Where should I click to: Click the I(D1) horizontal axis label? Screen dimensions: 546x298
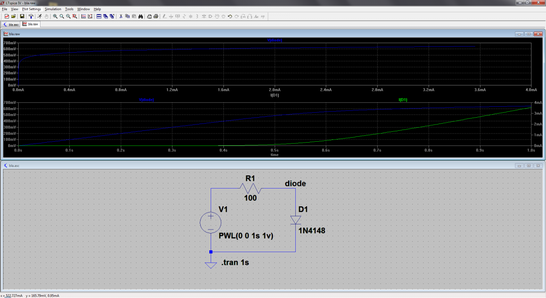point(275,95)
